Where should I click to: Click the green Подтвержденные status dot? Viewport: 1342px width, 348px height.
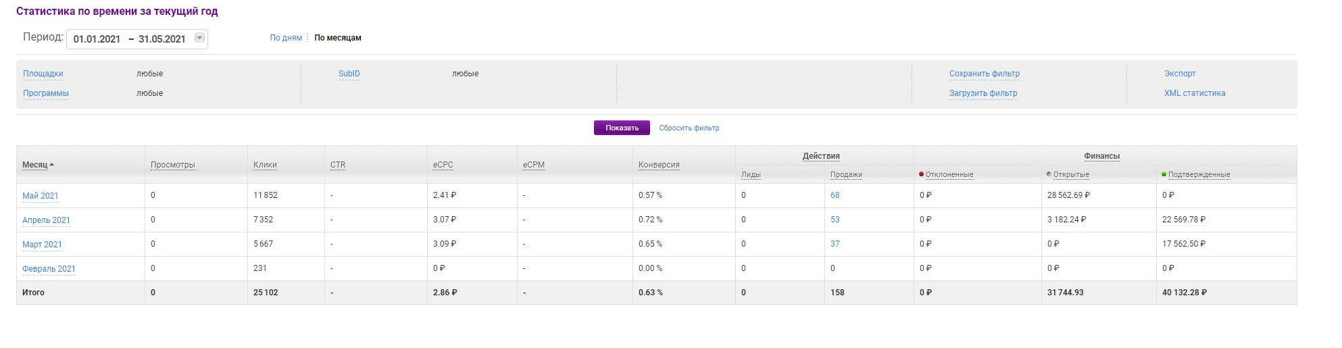[1164, 174]
